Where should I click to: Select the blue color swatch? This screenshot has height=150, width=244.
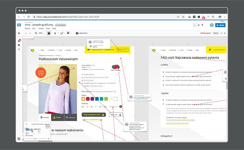tap(97, 99)
